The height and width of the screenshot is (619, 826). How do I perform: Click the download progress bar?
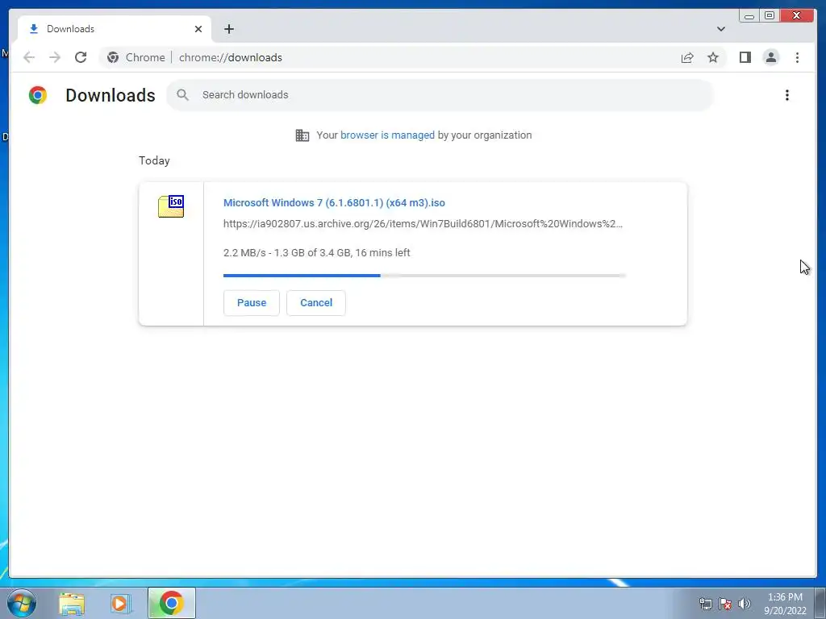tap(424, 276)
